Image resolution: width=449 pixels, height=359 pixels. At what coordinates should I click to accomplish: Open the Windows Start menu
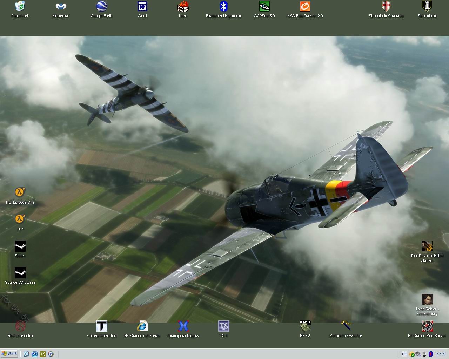[9, 354]
